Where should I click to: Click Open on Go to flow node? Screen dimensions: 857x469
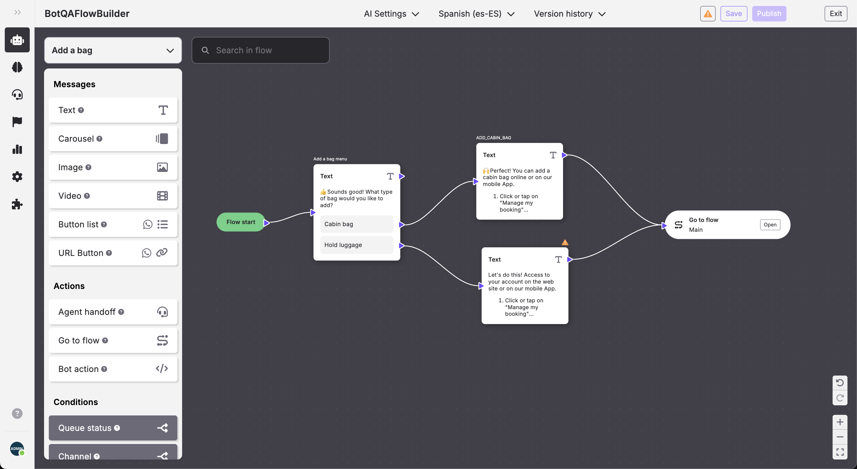(770, 224)
